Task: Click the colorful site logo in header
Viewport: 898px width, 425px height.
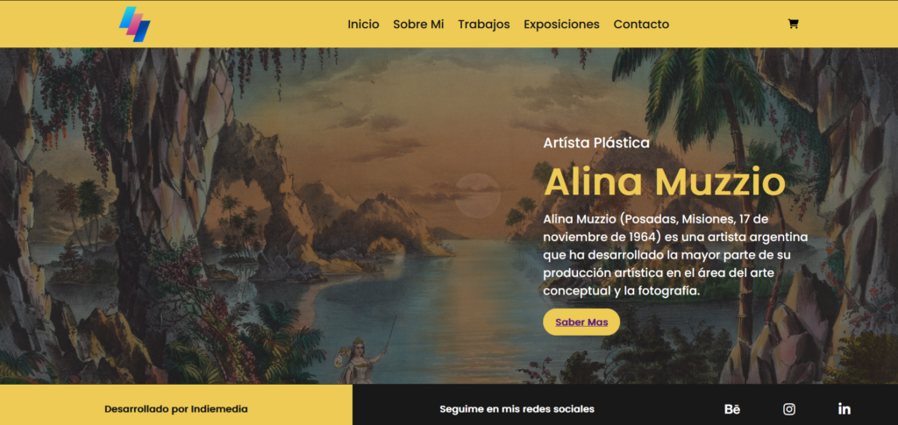Action: [134, 24]
